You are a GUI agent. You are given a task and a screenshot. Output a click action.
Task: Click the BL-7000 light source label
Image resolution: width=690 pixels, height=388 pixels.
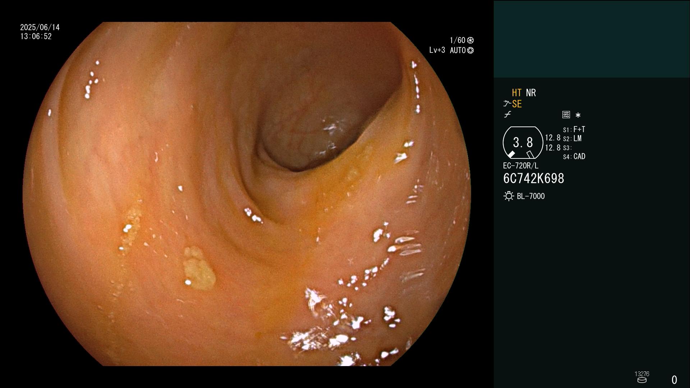coord(531,196)
